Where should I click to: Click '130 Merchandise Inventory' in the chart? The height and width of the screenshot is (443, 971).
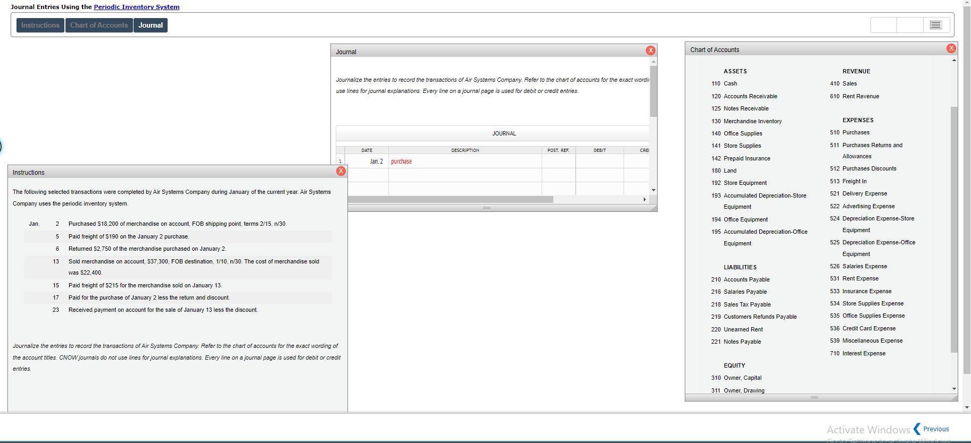point(746,121)
